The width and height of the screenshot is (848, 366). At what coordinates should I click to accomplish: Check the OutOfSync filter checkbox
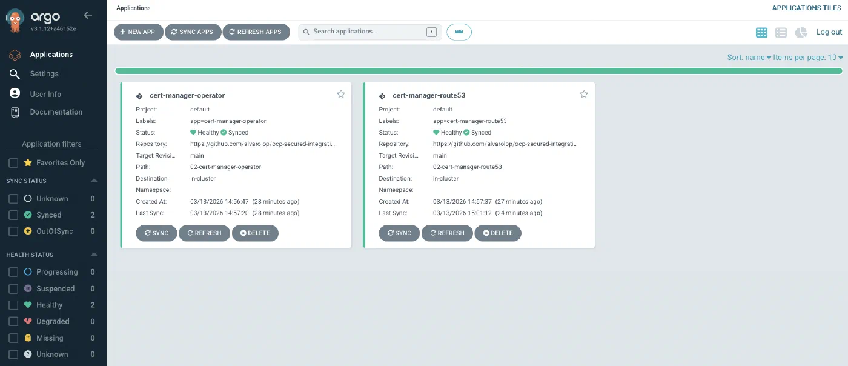point(13,231)
